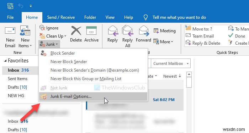Open the View ribbon tab
Image resolution: width=249 pixels, height=133 pixels.
coord(110,17)
